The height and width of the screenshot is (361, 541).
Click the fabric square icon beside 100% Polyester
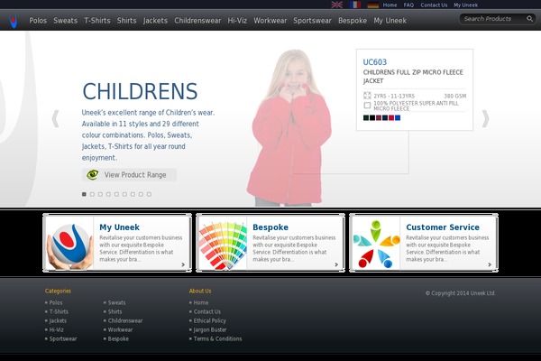click(367, 105)
